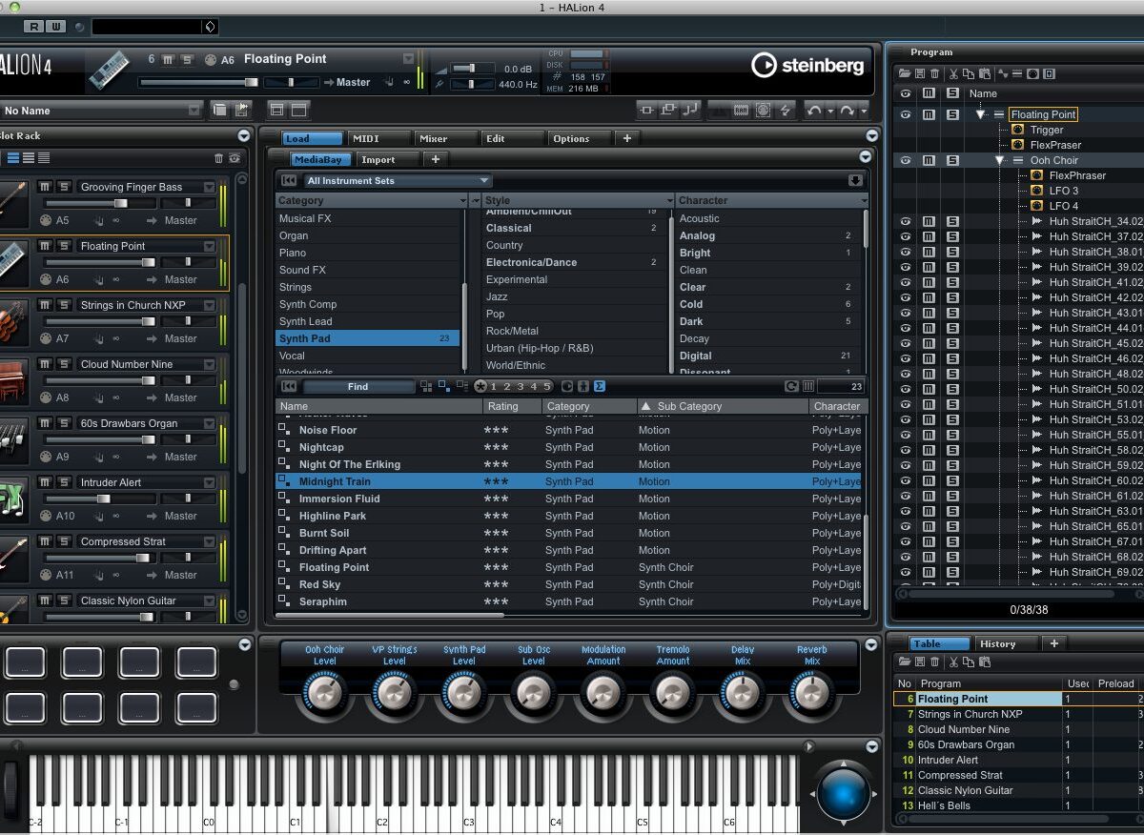Switch to the Mixer tab

(x=433, y=138)
